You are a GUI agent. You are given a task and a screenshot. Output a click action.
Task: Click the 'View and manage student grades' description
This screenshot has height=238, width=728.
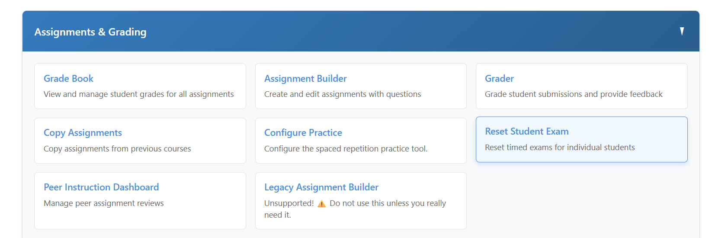(138, 94)
